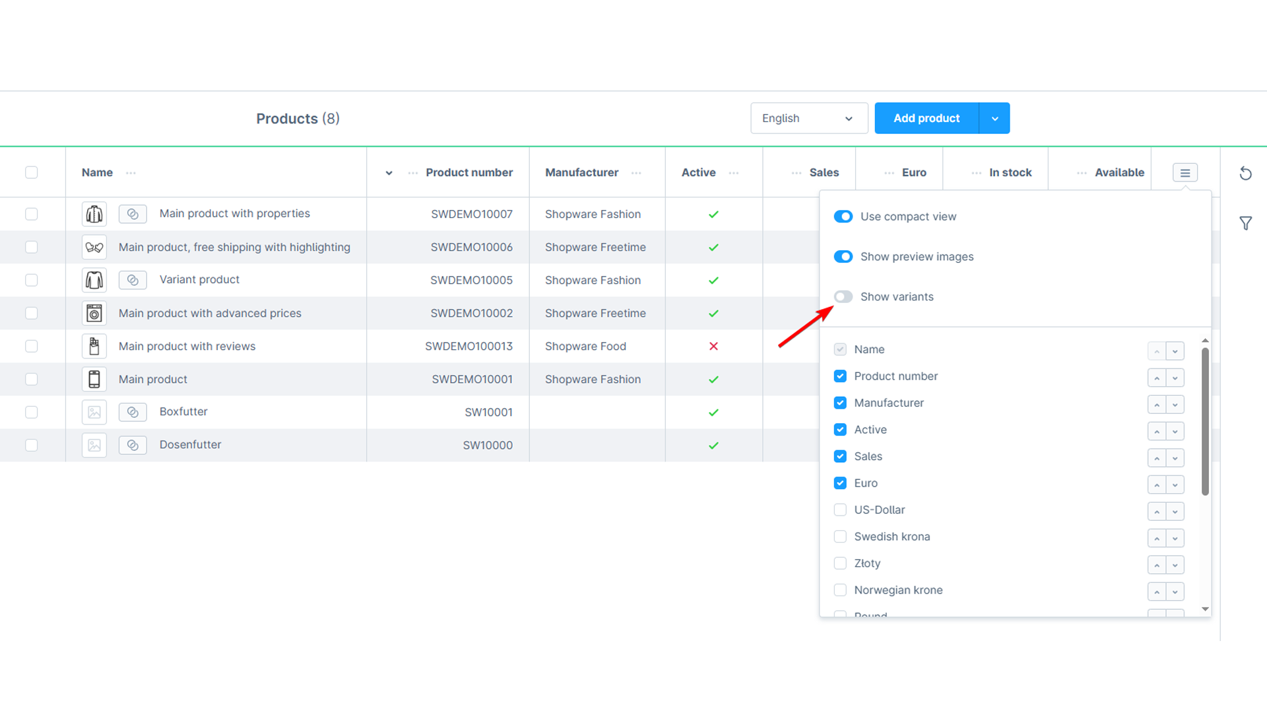Check the Swedish krona column checkbox

[840, 536]
